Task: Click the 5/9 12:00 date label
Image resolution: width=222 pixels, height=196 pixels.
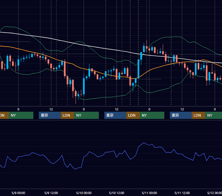Action: (x=51, y=193)
